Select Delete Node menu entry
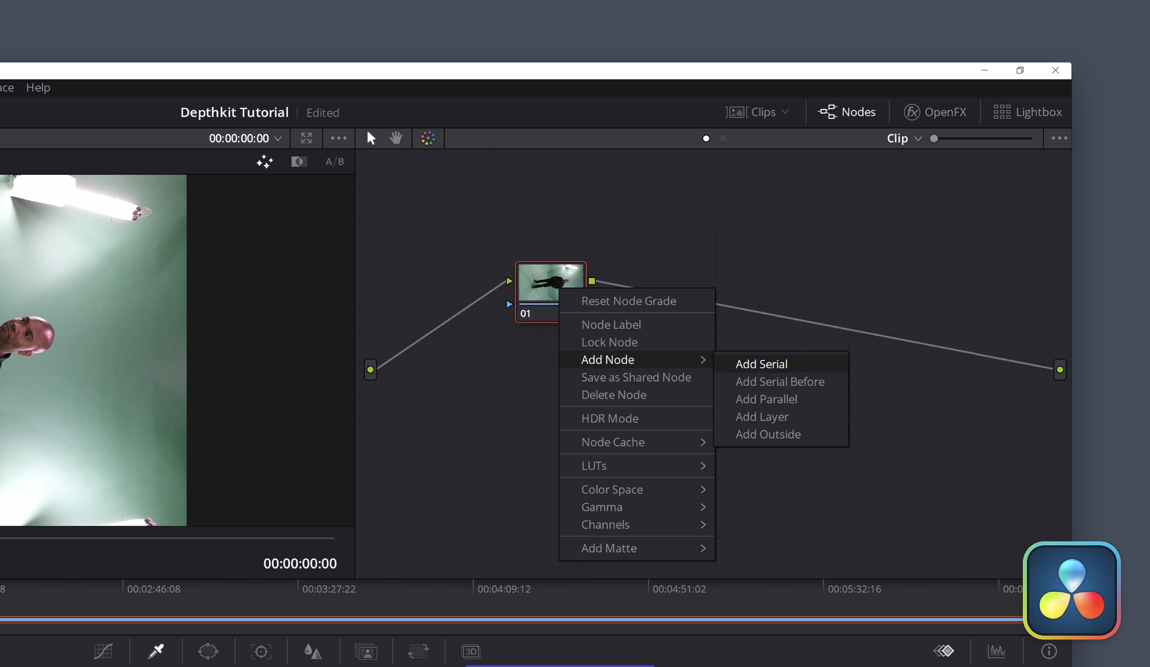Image resolution: width=1150 pixels, height=667 pixels. click(x=613, y=395)
